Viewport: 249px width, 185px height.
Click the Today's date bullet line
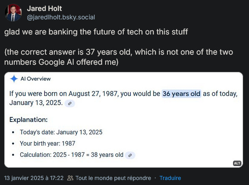point(61,132)
